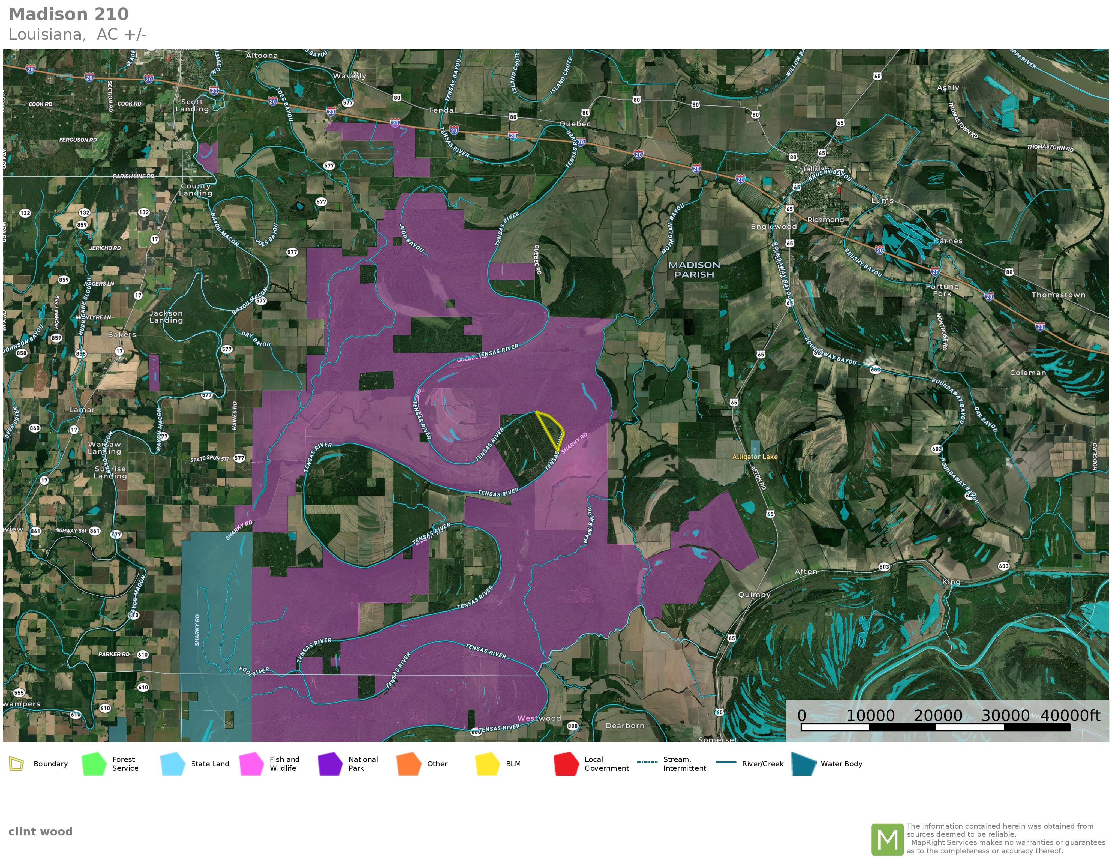The image size is (1113, 860).
Task: Click the River/Creek line symbol in legend
Action: click(x=726, y=762)
